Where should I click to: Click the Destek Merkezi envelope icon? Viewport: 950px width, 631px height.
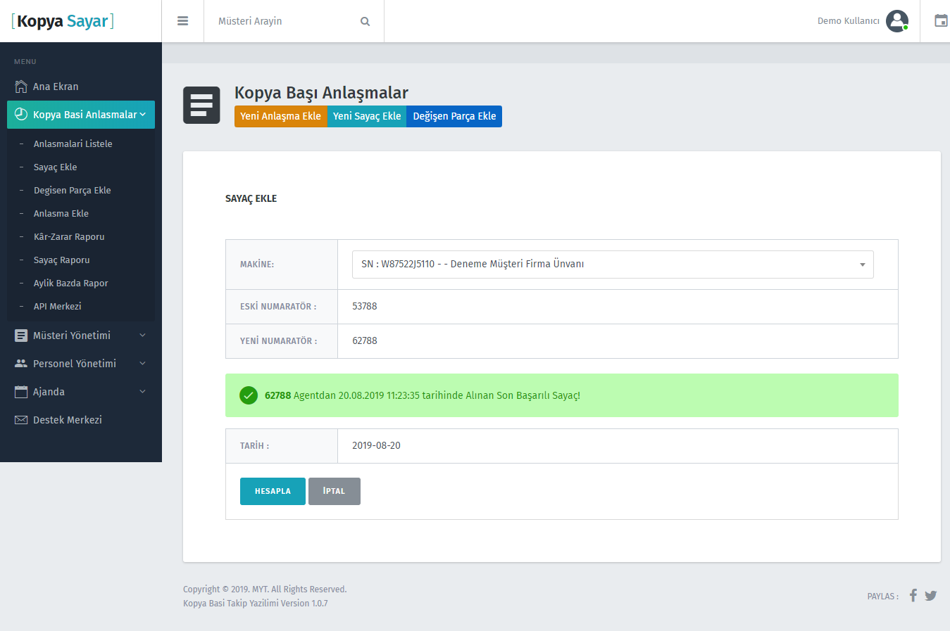tap(21, 420)
